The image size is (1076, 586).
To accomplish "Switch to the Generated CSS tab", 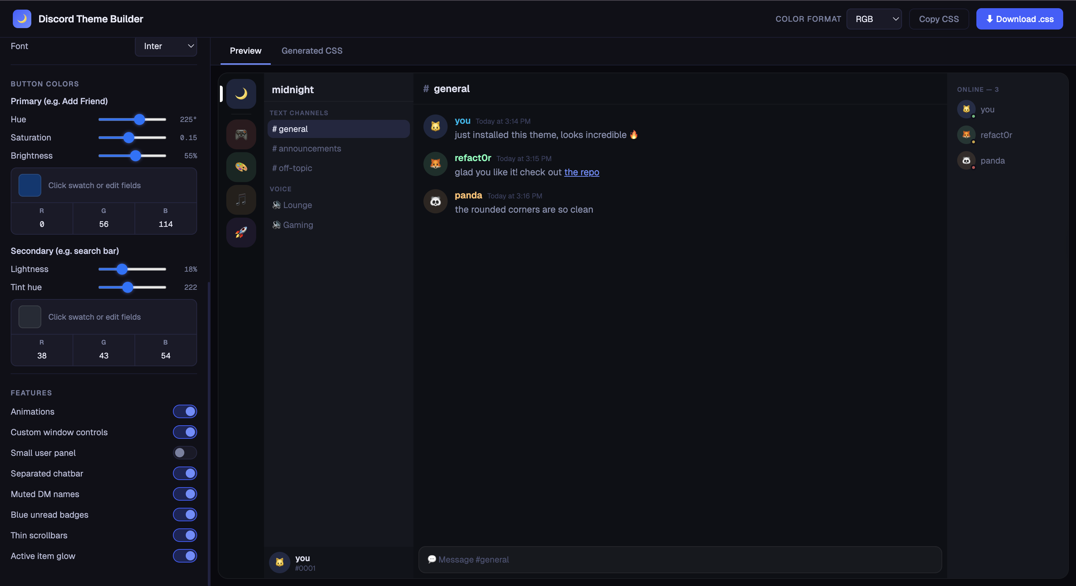I will 312,51.
